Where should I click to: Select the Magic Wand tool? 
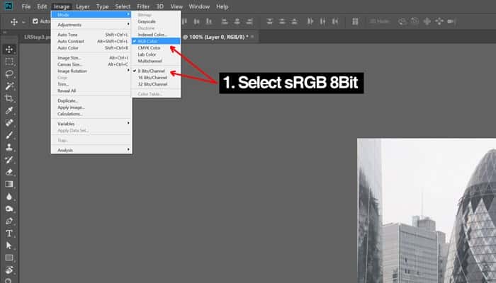point(9,86)
